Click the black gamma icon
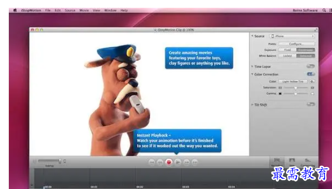This screenshot has height=189, width=332. point(280,93)
